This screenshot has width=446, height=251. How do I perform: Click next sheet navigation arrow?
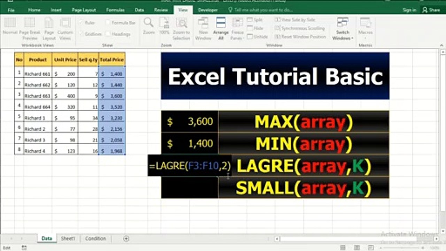click(22, 239)
